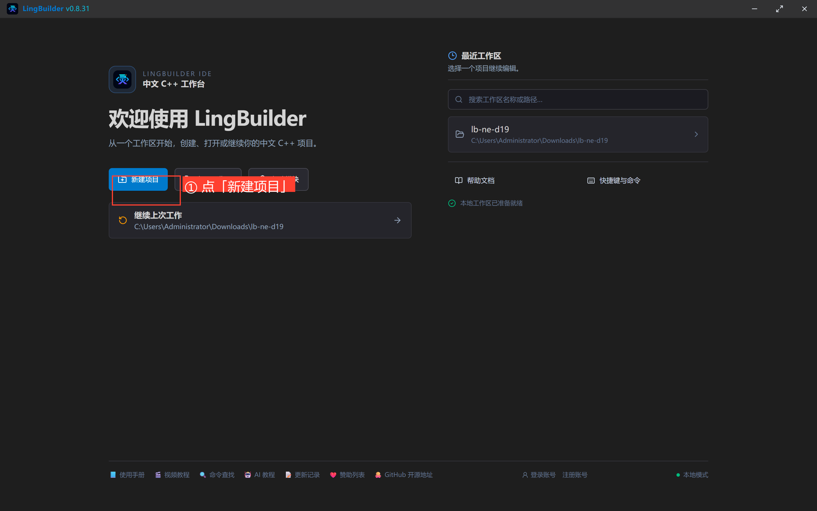Viewport: 817px width, 511px height.
Task: Open the 命令查找 link
Action: pos(217,475)
